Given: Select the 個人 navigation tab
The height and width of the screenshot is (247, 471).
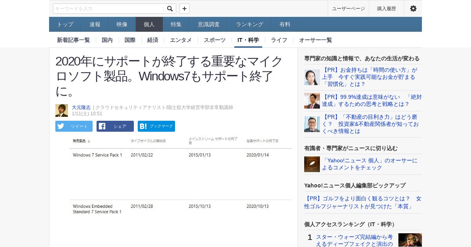Looking at the screenshot, I should [149, 24].
